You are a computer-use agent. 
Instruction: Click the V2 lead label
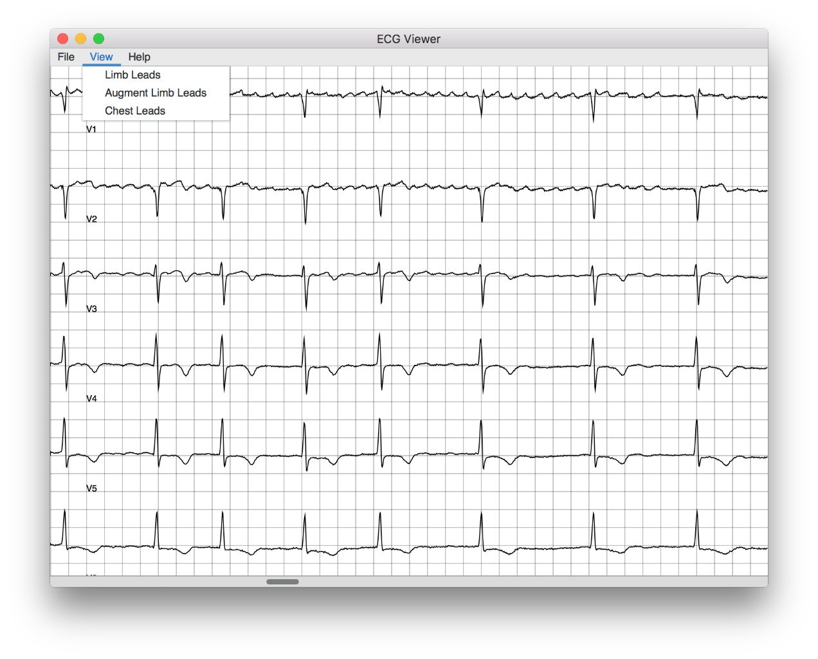click(x=91, y=219)
